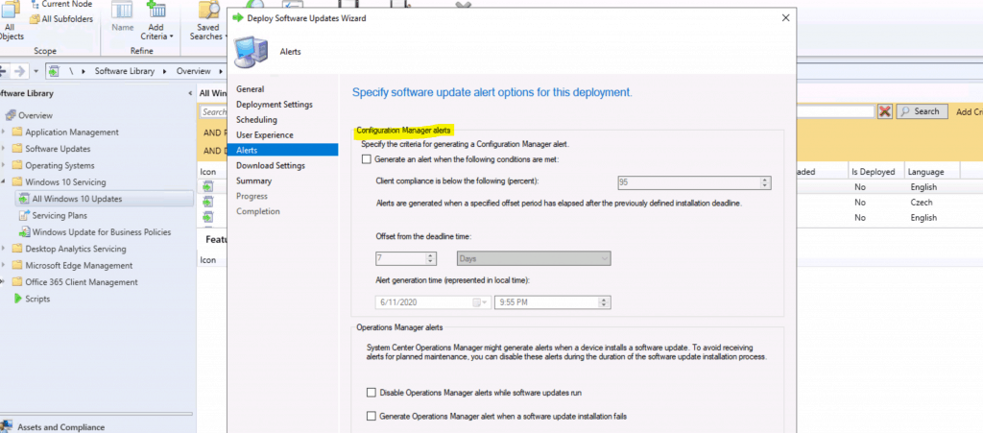
Task: Click the Name refine icon
Action: 122,10
